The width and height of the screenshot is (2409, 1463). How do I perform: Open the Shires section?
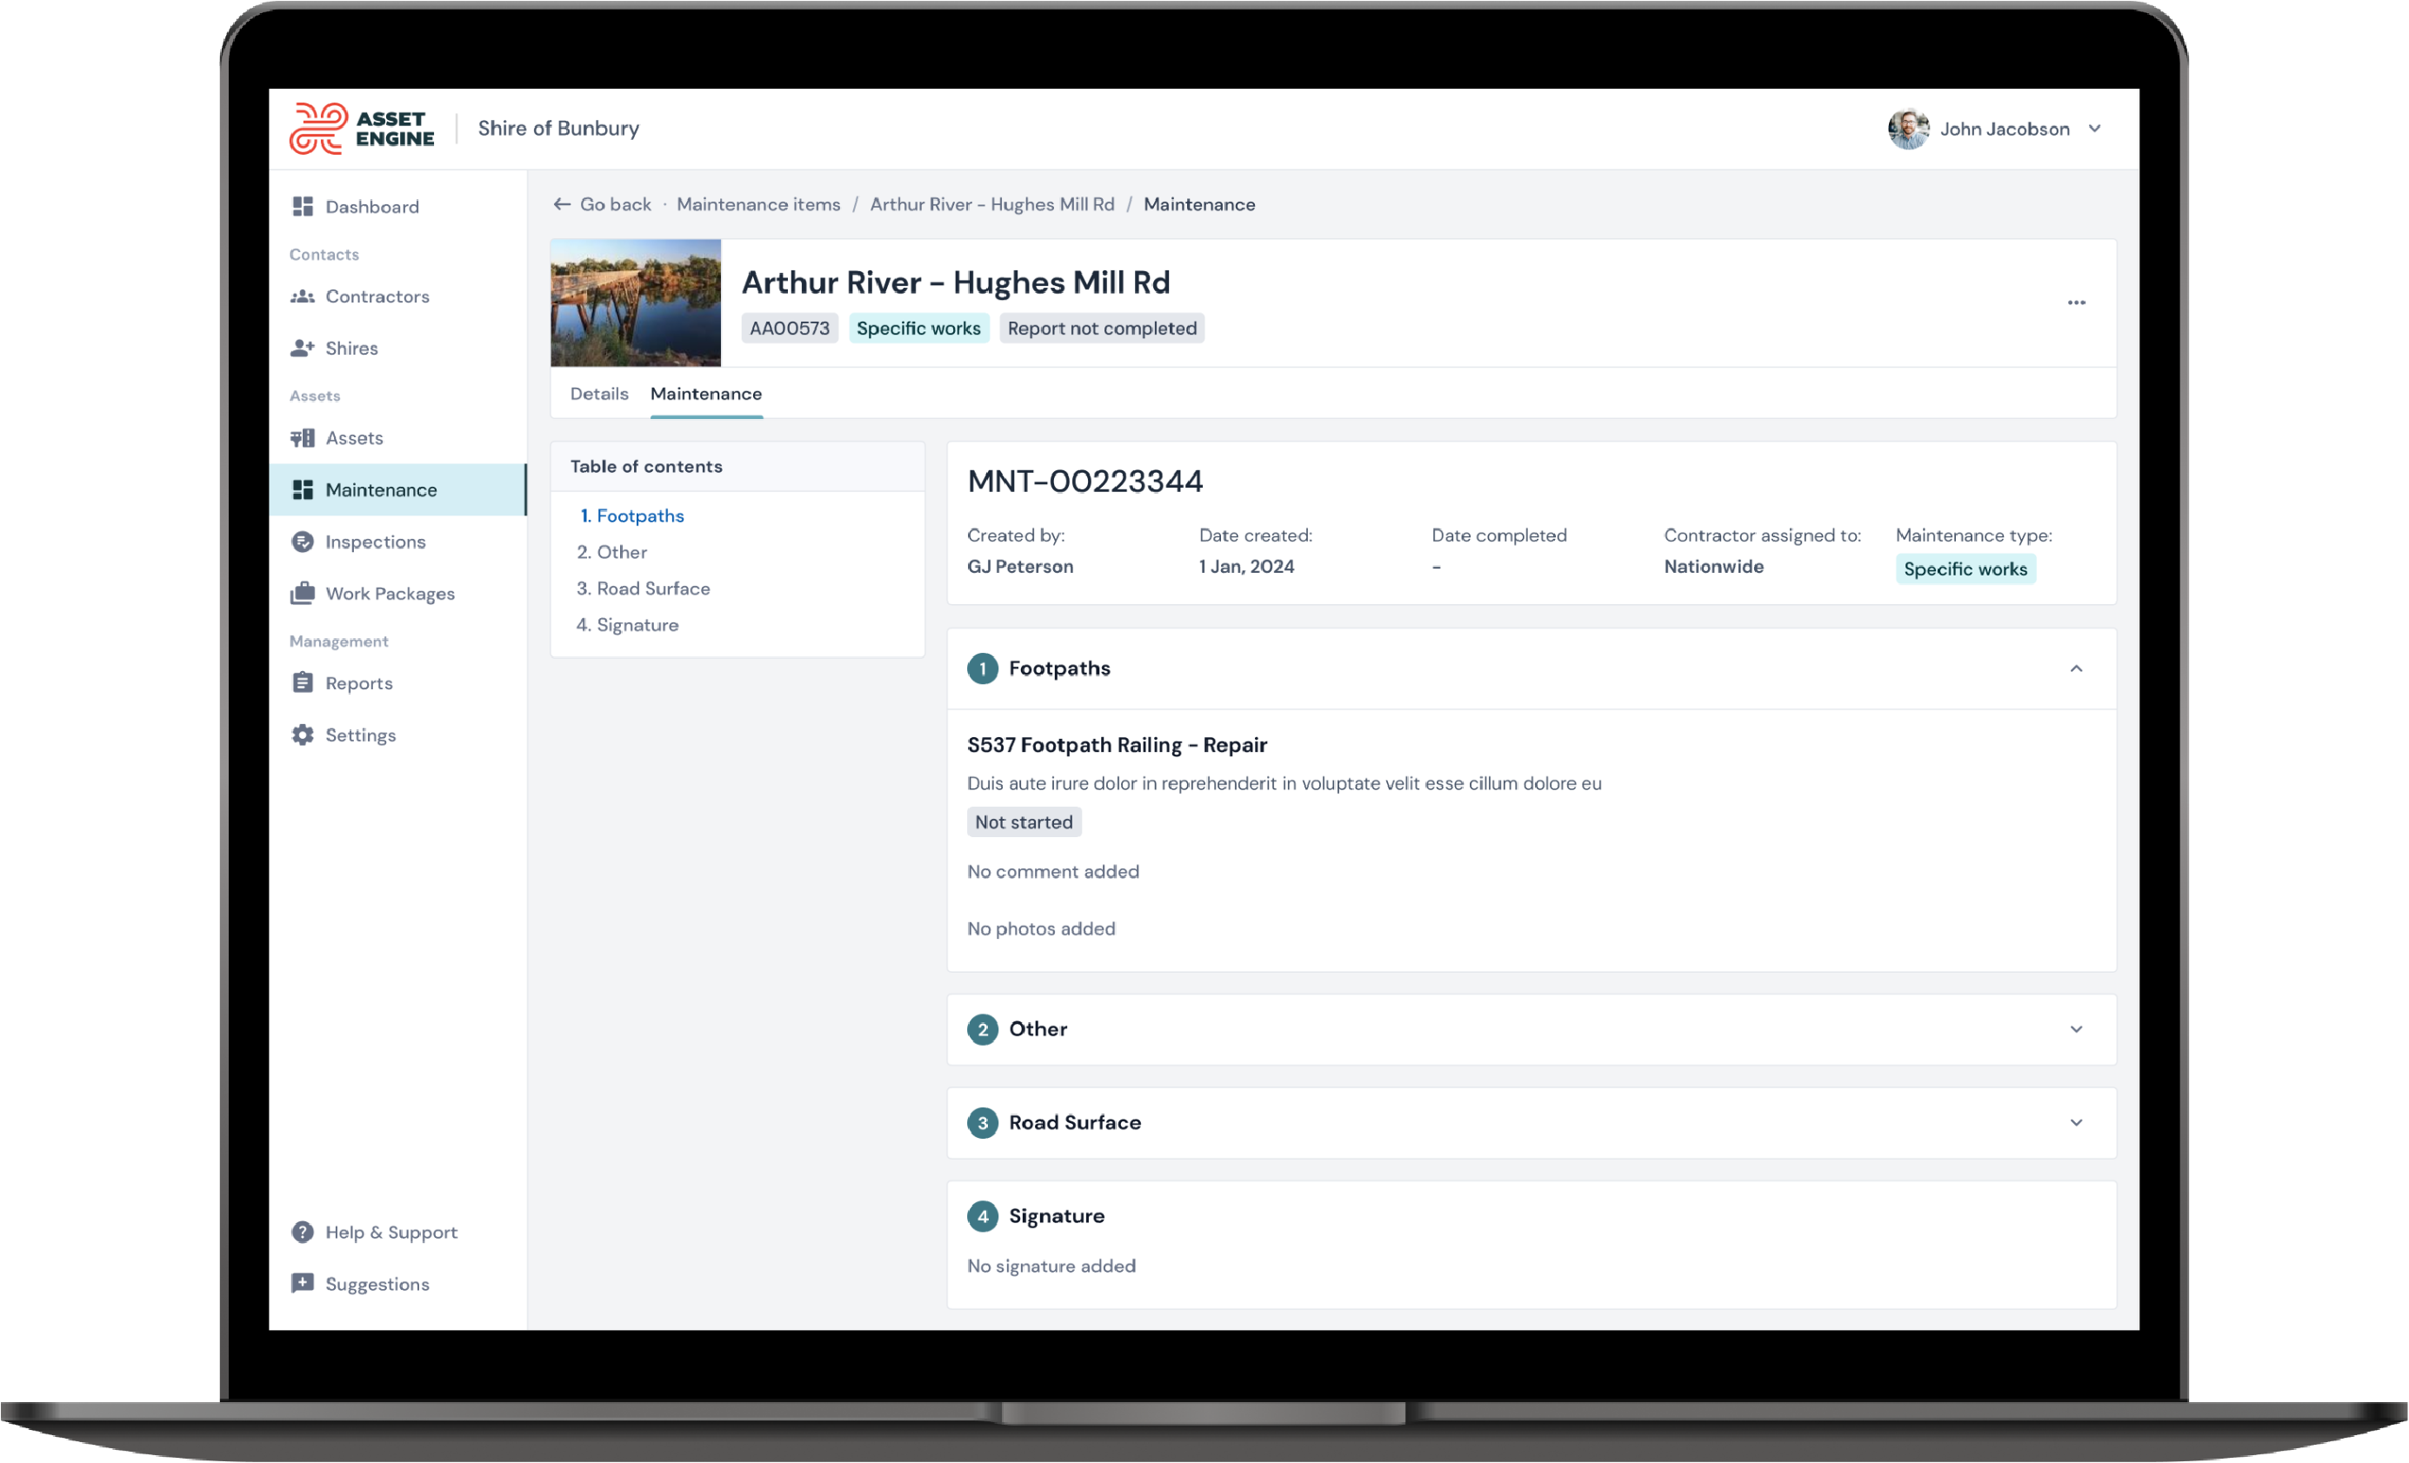(351, 348)
